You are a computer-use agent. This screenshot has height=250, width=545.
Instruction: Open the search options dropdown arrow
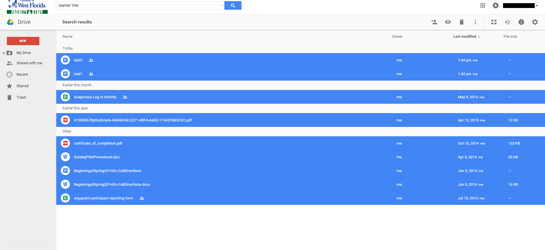pyautogui.click(x=222, y=5)
